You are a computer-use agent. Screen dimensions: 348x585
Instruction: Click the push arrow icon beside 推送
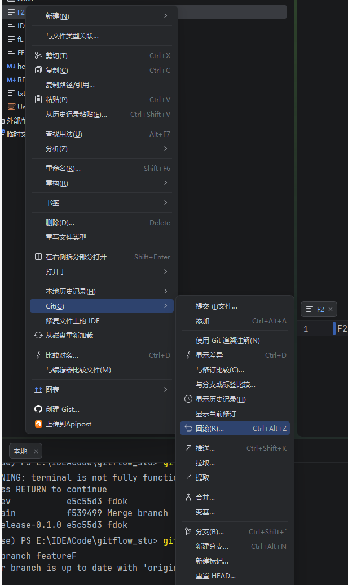click(x=188, y=448)
